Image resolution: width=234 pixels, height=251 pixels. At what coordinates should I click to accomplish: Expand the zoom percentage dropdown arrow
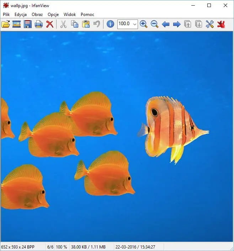134,24
